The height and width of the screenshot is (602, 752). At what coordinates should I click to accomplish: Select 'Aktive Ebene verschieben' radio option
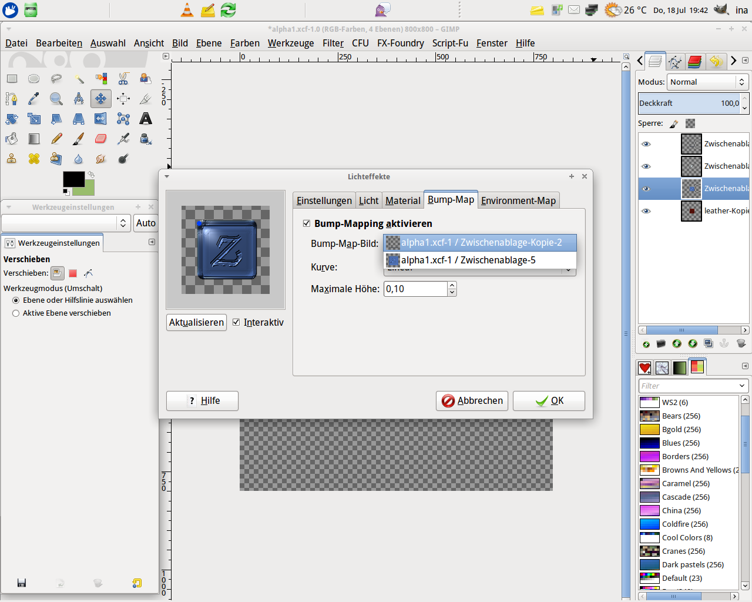[x=16, y=313]
